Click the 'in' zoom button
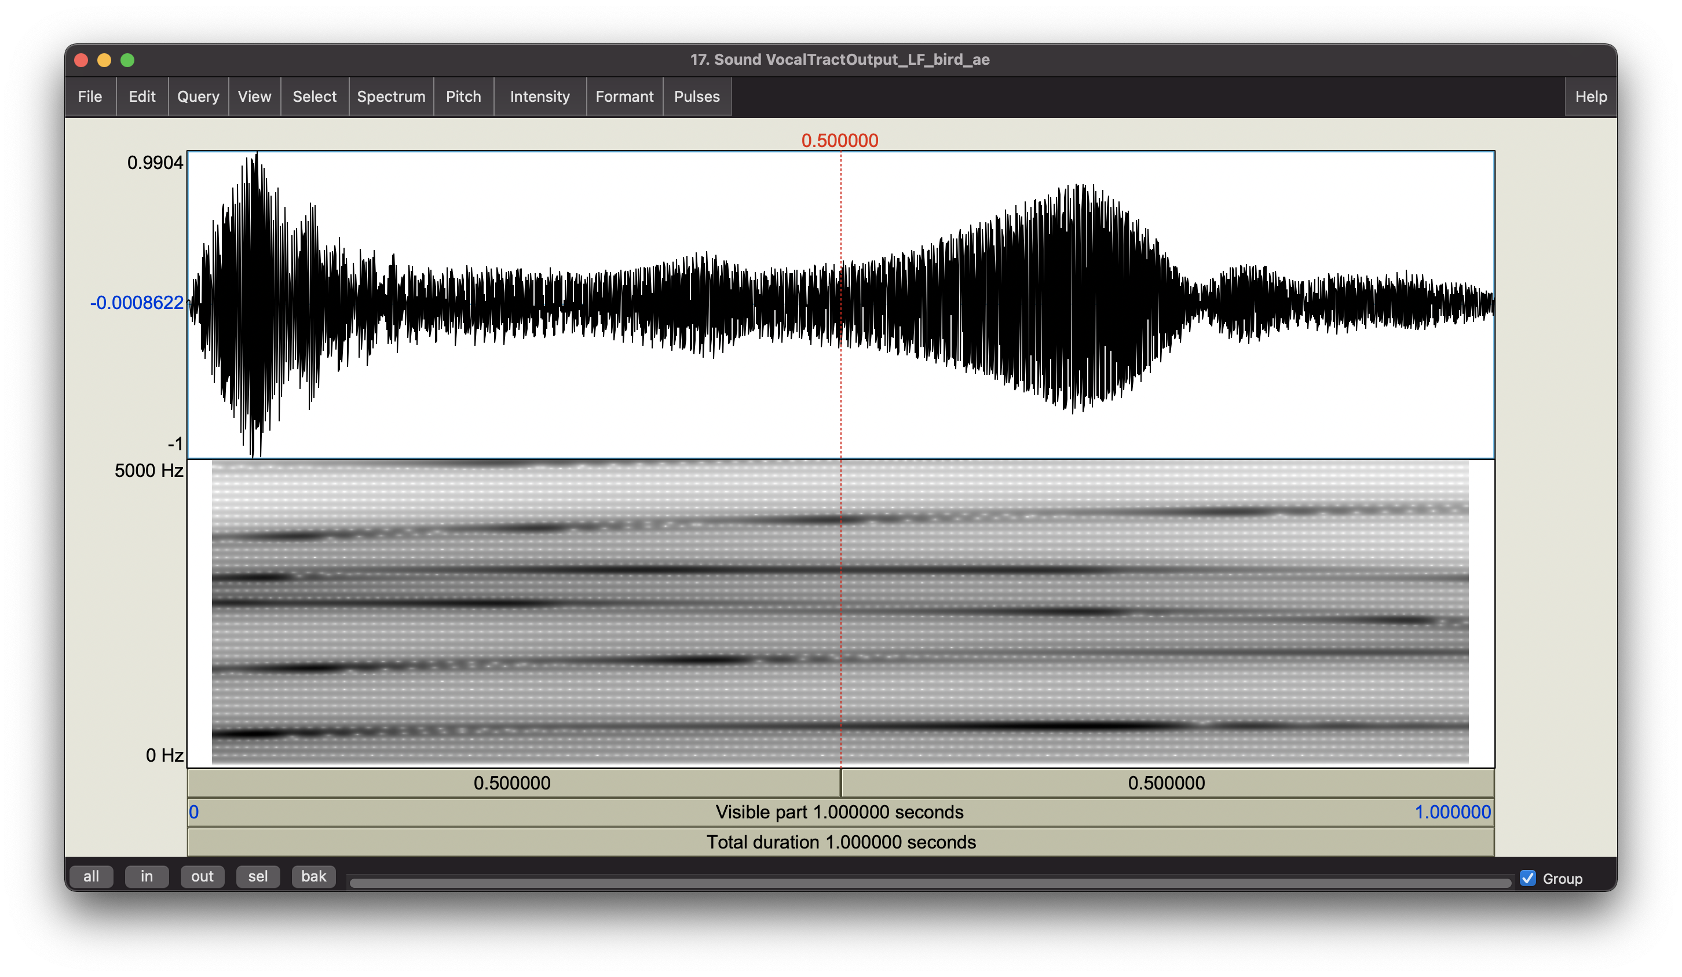The height and width of the screenshot is (977, 1682). (146, 876)
